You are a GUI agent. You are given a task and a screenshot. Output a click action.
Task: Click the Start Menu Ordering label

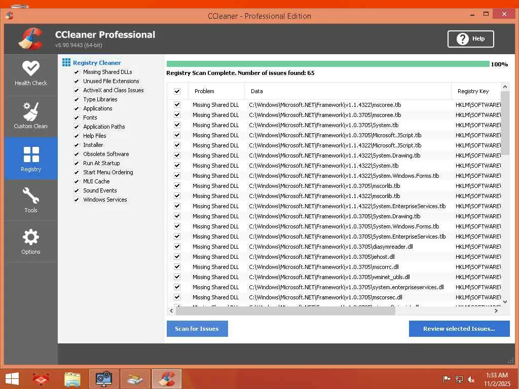(x=108, y=172)
